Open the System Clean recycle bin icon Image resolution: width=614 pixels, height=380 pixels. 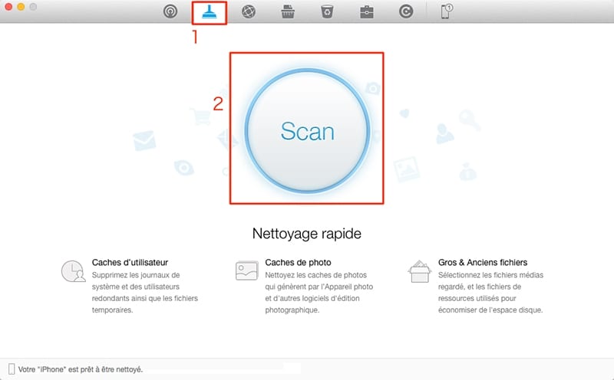pyautogui.click(x=327, y=11)
